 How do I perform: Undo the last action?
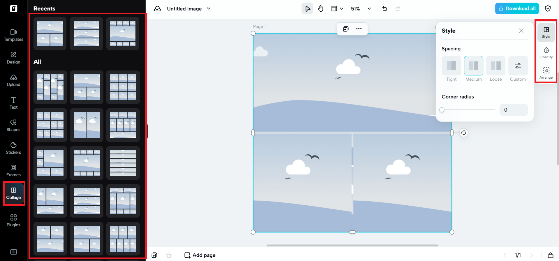(x=385, y=9)
